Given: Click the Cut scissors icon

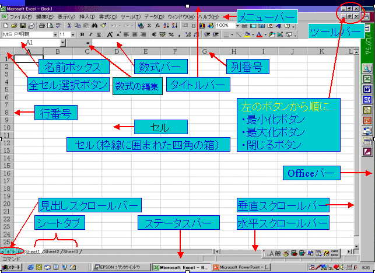Looking at the screenshot, I should (x=69, y=26).
